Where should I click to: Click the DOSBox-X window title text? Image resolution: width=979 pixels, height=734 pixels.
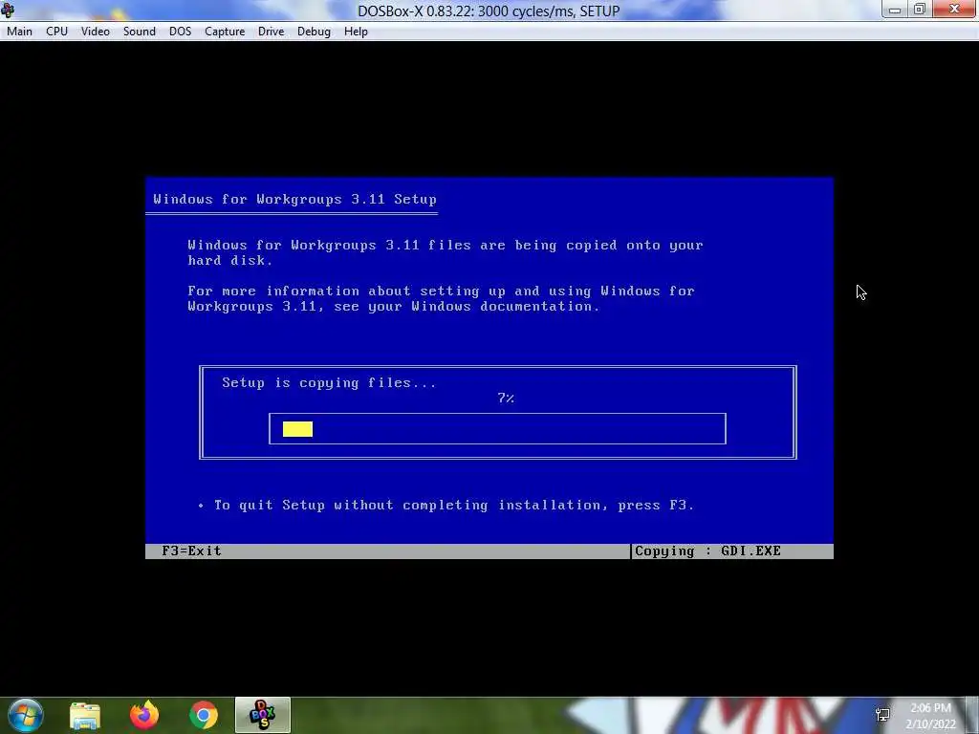[489, 11]
